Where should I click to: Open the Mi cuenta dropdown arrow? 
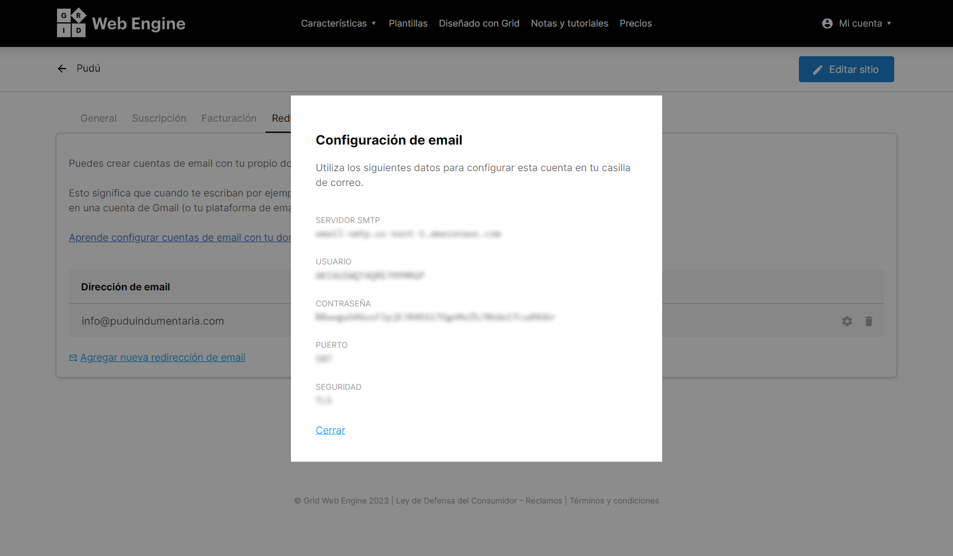(x=889, y=23)
